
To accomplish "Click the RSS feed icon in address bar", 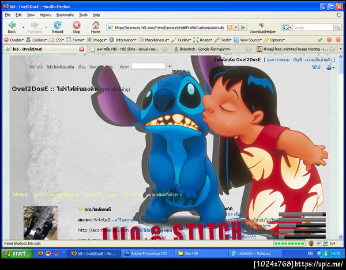I will (x=230, y=28).
